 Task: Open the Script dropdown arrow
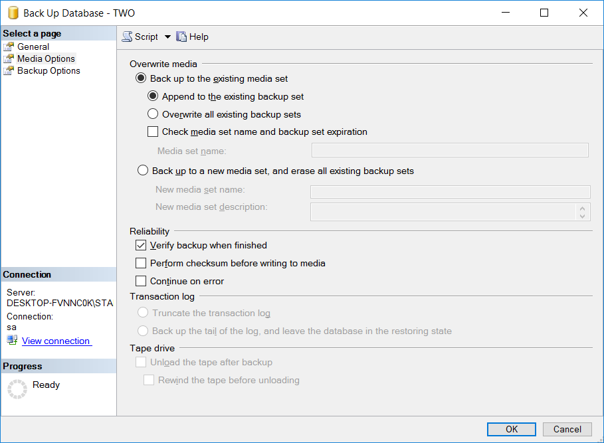pos(167,37)
